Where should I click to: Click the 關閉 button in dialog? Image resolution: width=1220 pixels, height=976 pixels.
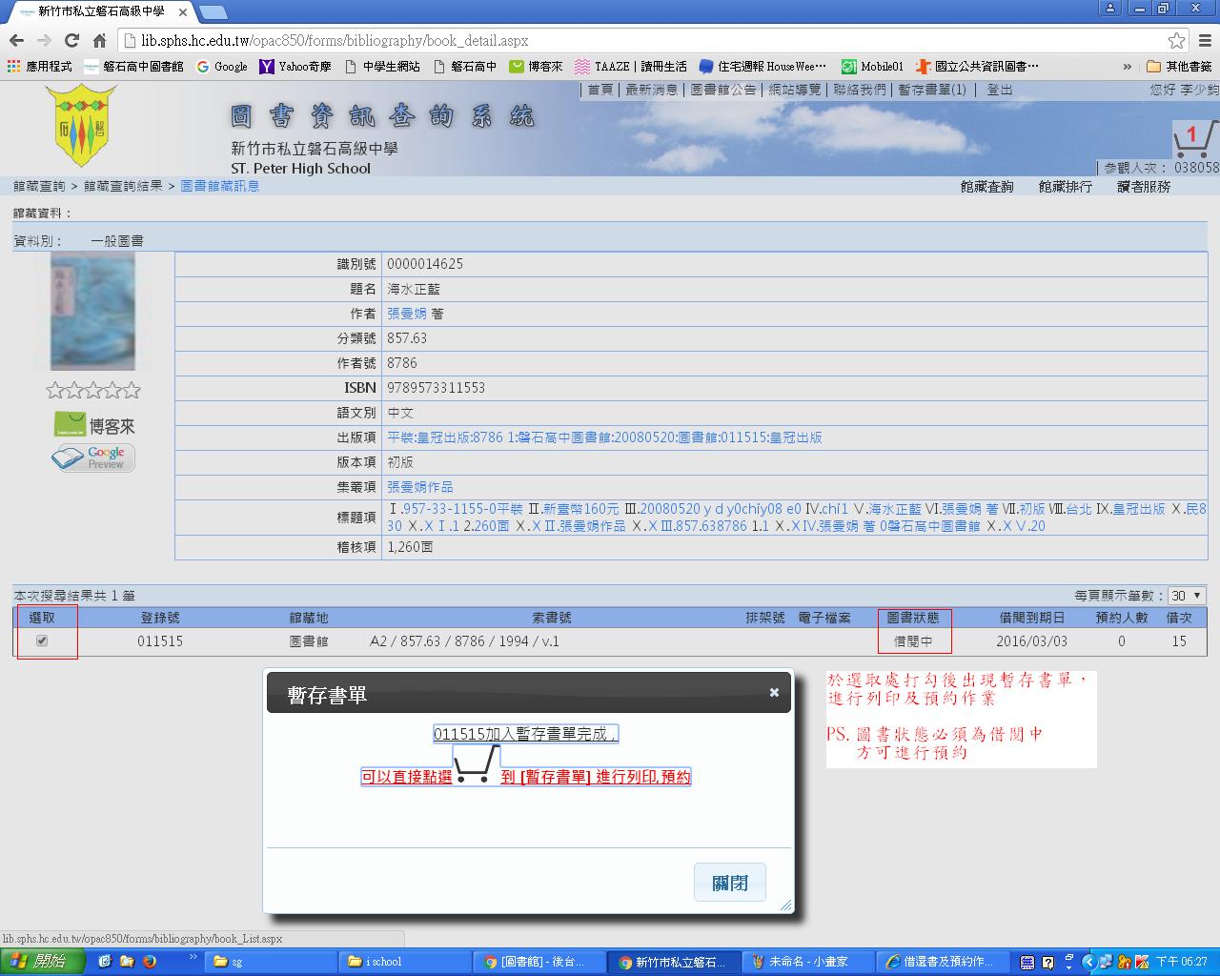[730, 883]
